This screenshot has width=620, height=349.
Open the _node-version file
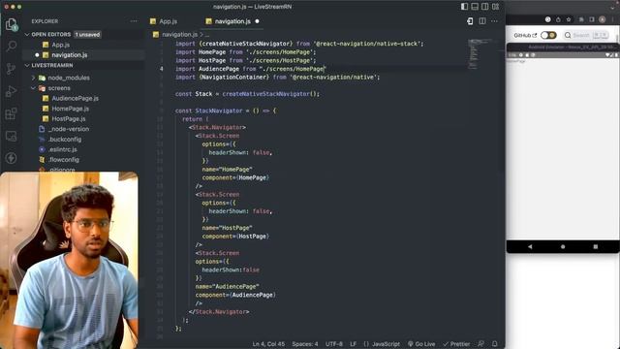(69, 129)
